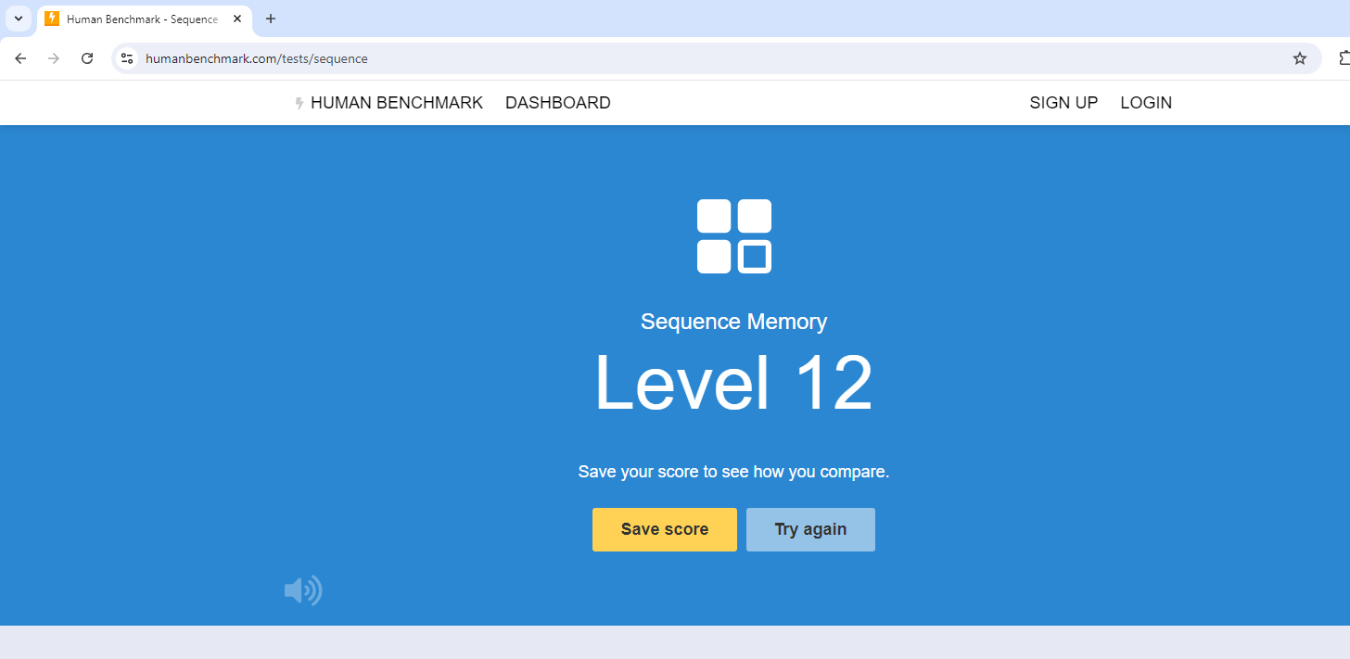
Task: View site information icon in address bar
Action: pos(128,58)
